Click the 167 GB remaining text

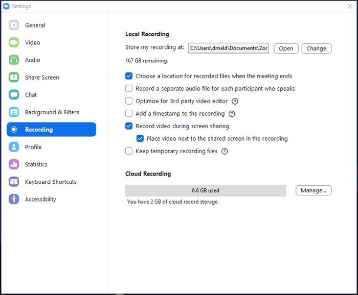tap(147, 61)
